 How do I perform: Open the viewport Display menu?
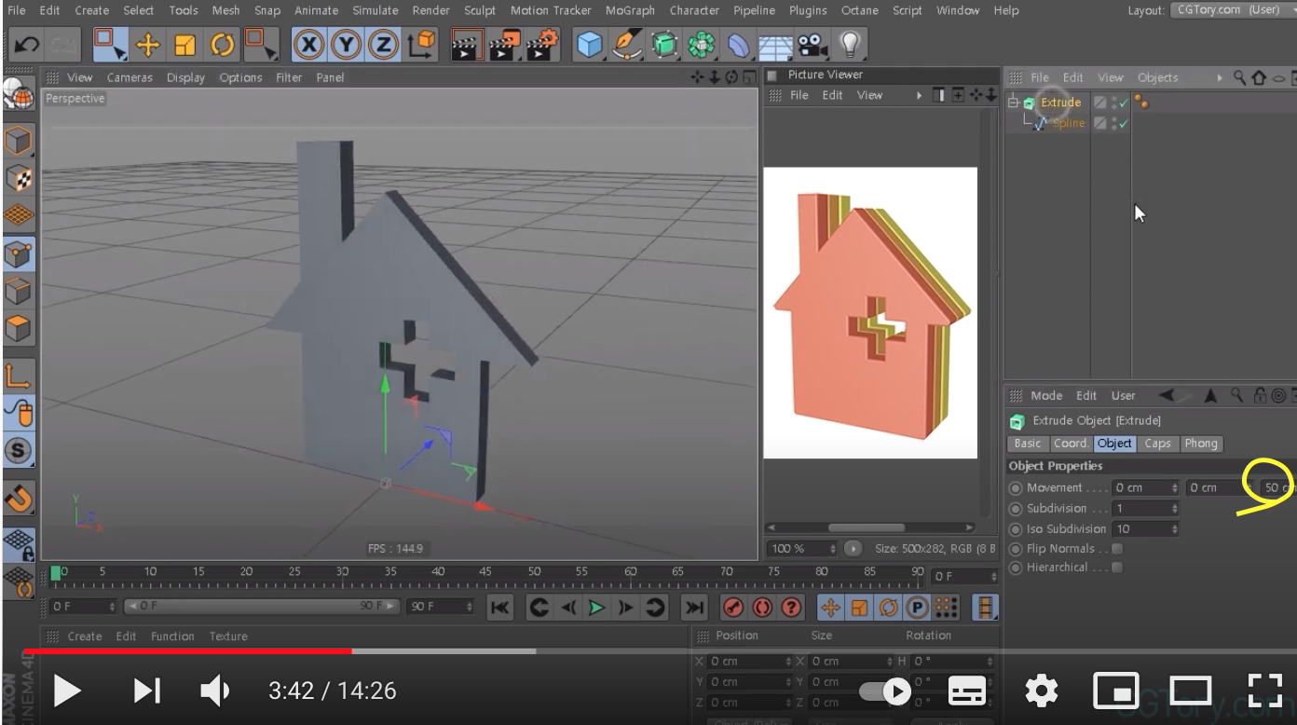click(x=185, y=77)
